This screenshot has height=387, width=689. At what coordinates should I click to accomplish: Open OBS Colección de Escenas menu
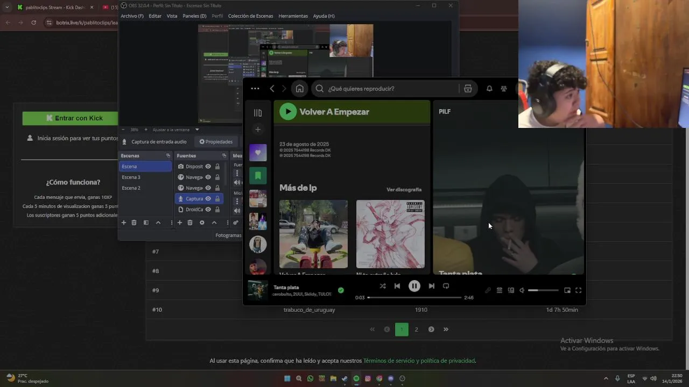point(251,16)
